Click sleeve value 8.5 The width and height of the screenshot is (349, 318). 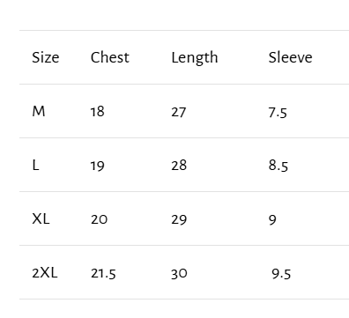pyautogui.click(x=278, y=166)
